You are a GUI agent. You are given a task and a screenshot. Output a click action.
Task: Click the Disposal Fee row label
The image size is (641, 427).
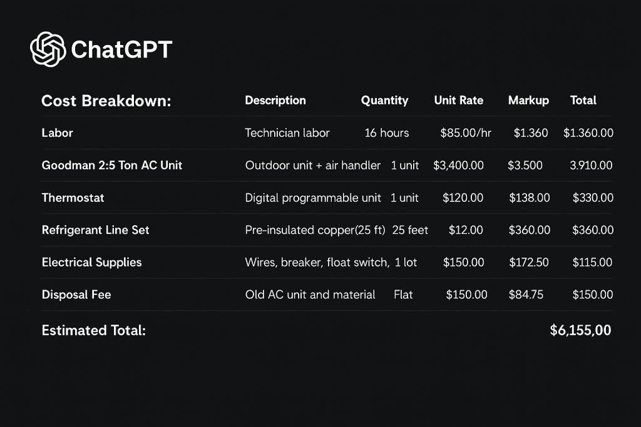(x=76, y=294)
